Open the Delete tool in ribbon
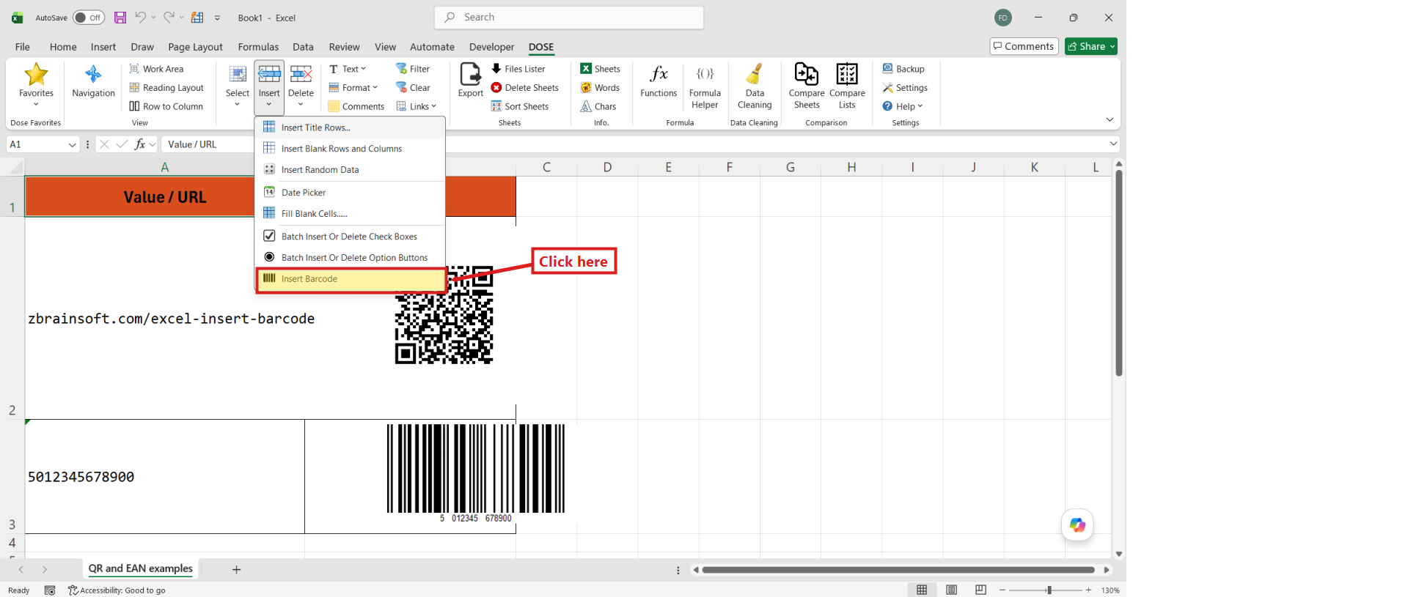Image resolution: width=1408 pixels, height=597 pixels. [x=301, y=86]
